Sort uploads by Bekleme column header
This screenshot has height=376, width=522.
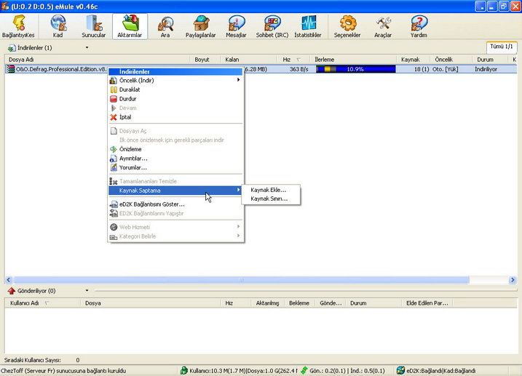coord(299,303)
